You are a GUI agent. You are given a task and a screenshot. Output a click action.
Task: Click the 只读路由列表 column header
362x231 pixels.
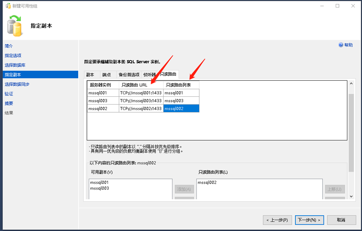click(181, 85)
